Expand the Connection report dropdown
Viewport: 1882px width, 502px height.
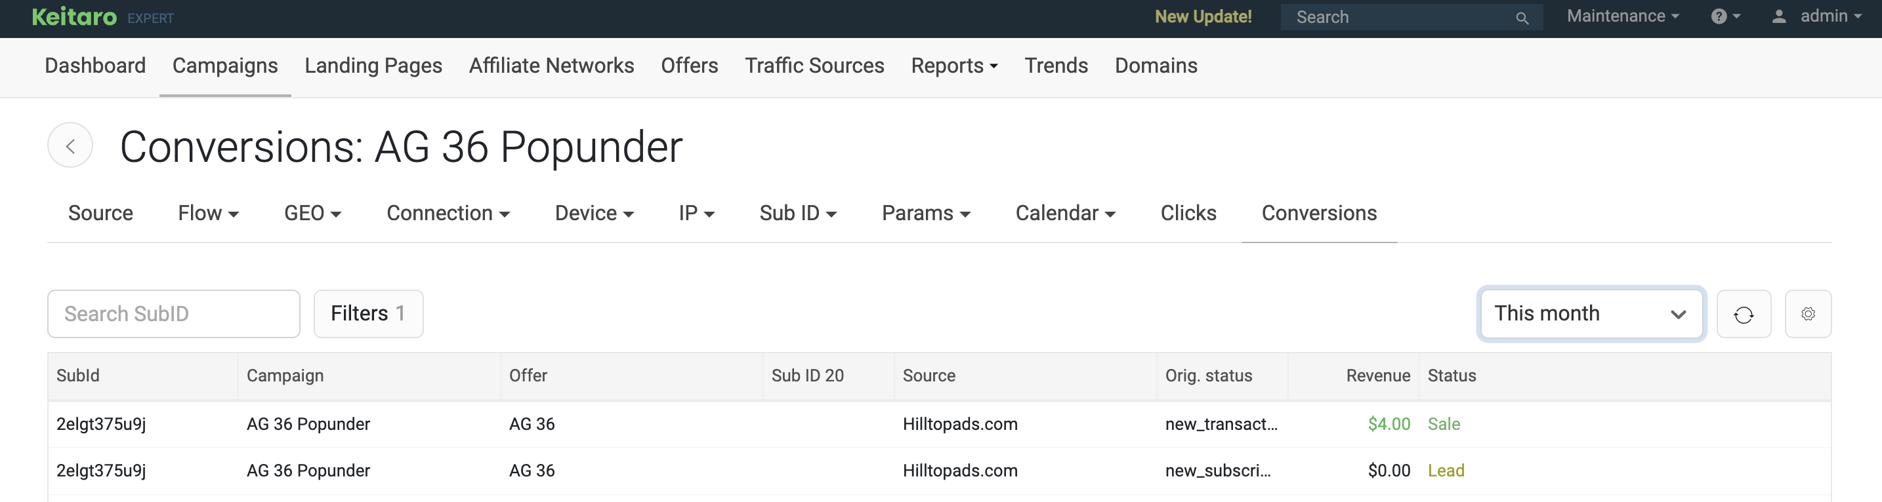click(x=448, y=213)
